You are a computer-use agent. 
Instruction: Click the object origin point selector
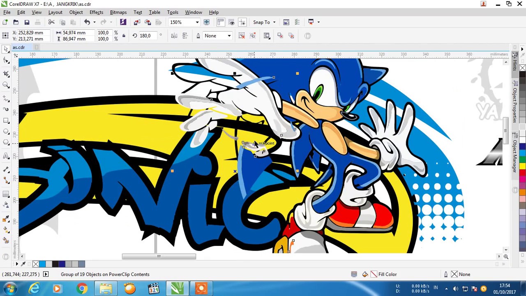click(5, 36)
